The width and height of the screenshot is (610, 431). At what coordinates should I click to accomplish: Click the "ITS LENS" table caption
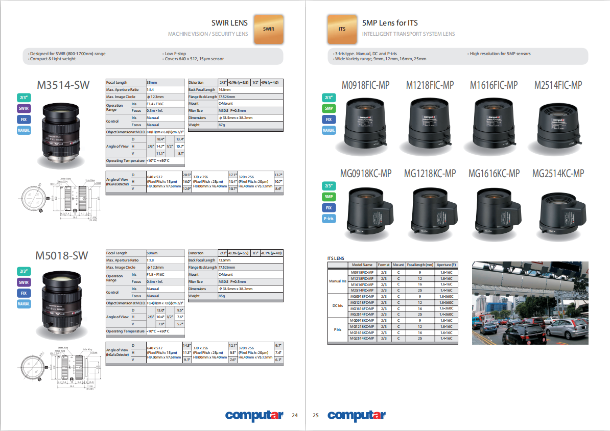(336, 258)
